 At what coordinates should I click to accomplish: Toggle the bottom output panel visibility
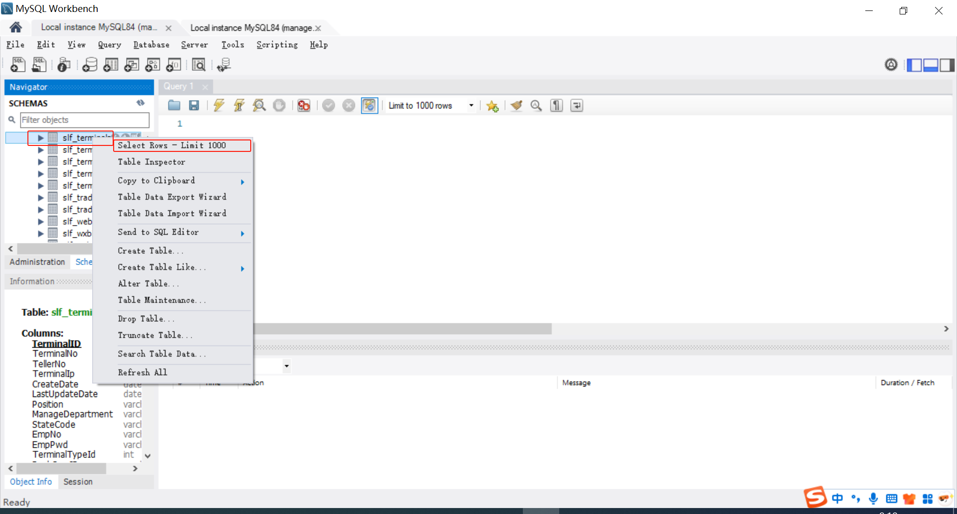(x=931, y=65)
